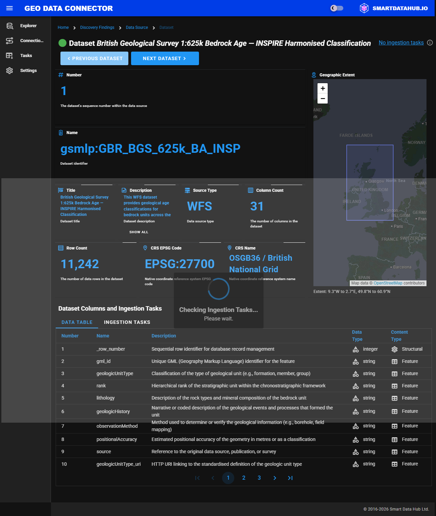Viewport: 436px width, 516px height.
Task: Expand description with Show All
Action: coord(139,232)
